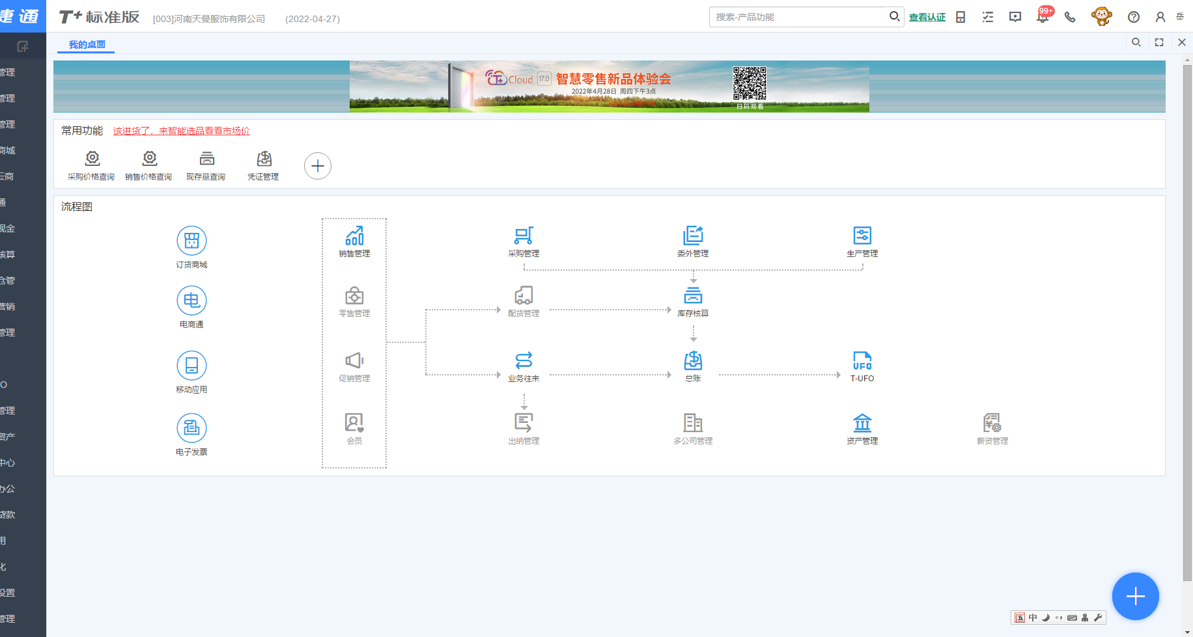This screenshot has height=637, width=1193.
Task: Switch to the 我的桌面 tab
Action: 87,44
